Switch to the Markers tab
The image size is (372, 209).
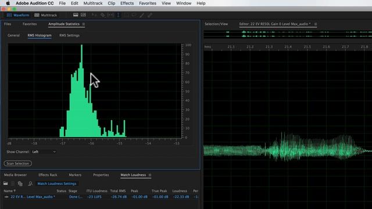tap(75, 175)
